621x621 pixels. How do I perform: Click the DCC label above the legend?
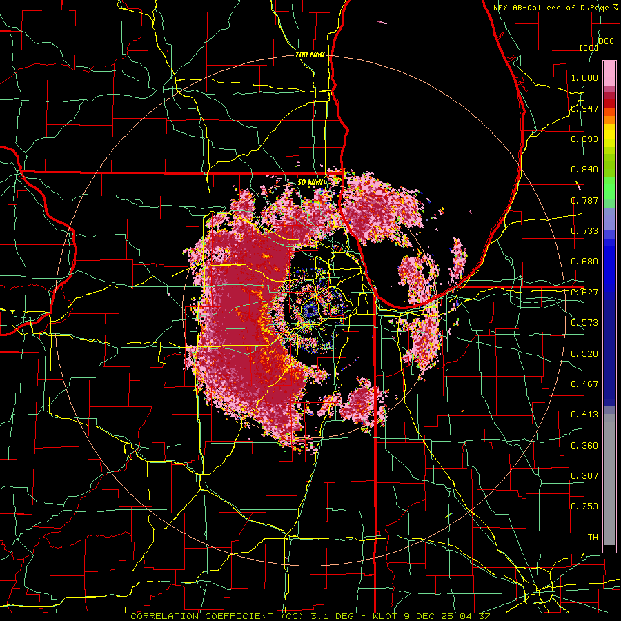coord(606,41)
